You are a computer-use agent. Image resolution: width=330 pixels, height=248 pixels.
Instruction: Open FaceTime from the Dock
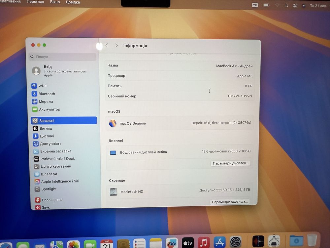(x=90, y=244)
